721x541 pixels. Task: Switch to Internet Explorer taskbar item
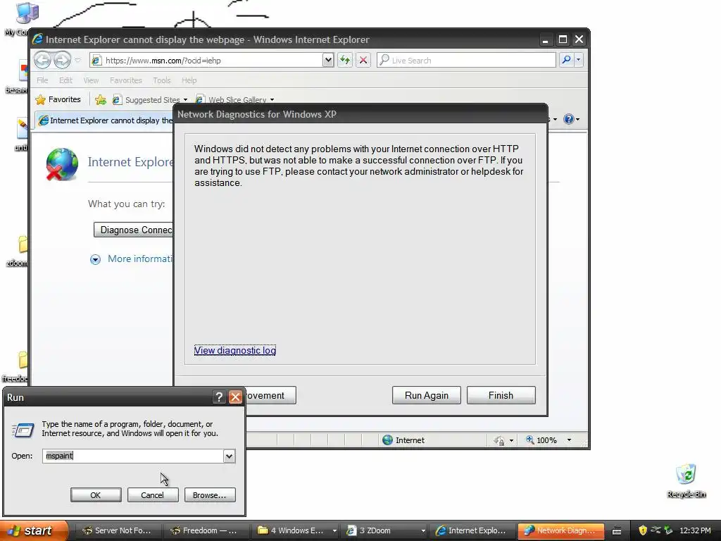(x=472, y=530)
